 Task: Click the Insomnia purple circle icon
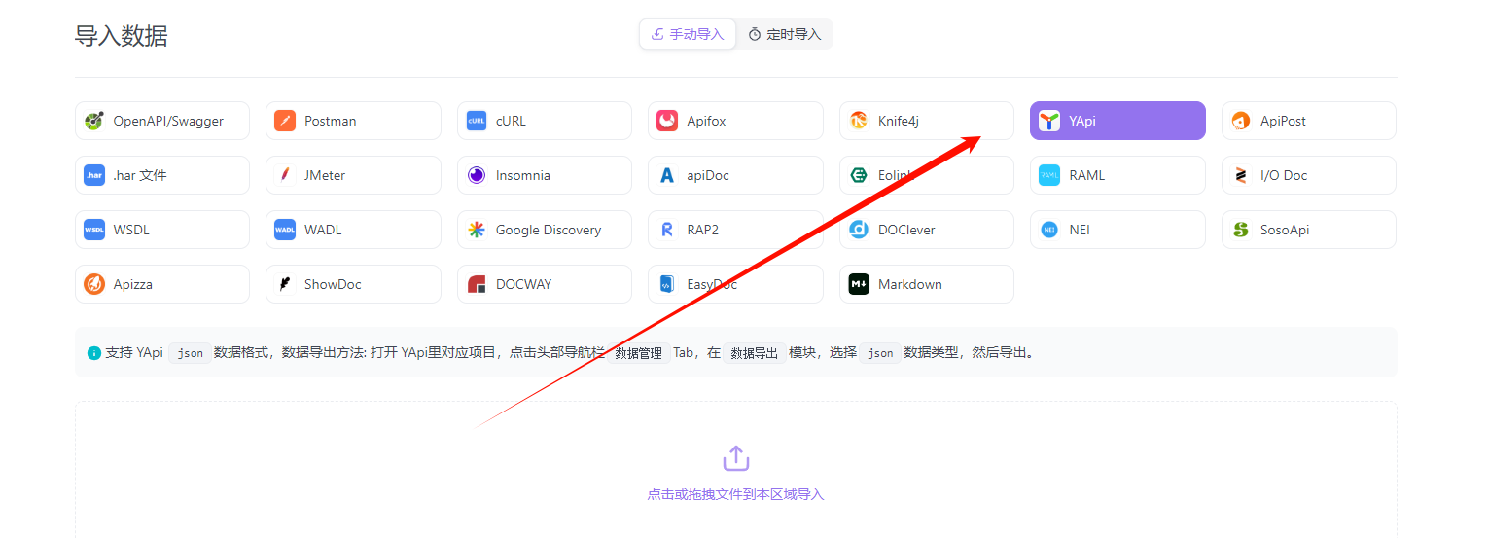(477, 175)
